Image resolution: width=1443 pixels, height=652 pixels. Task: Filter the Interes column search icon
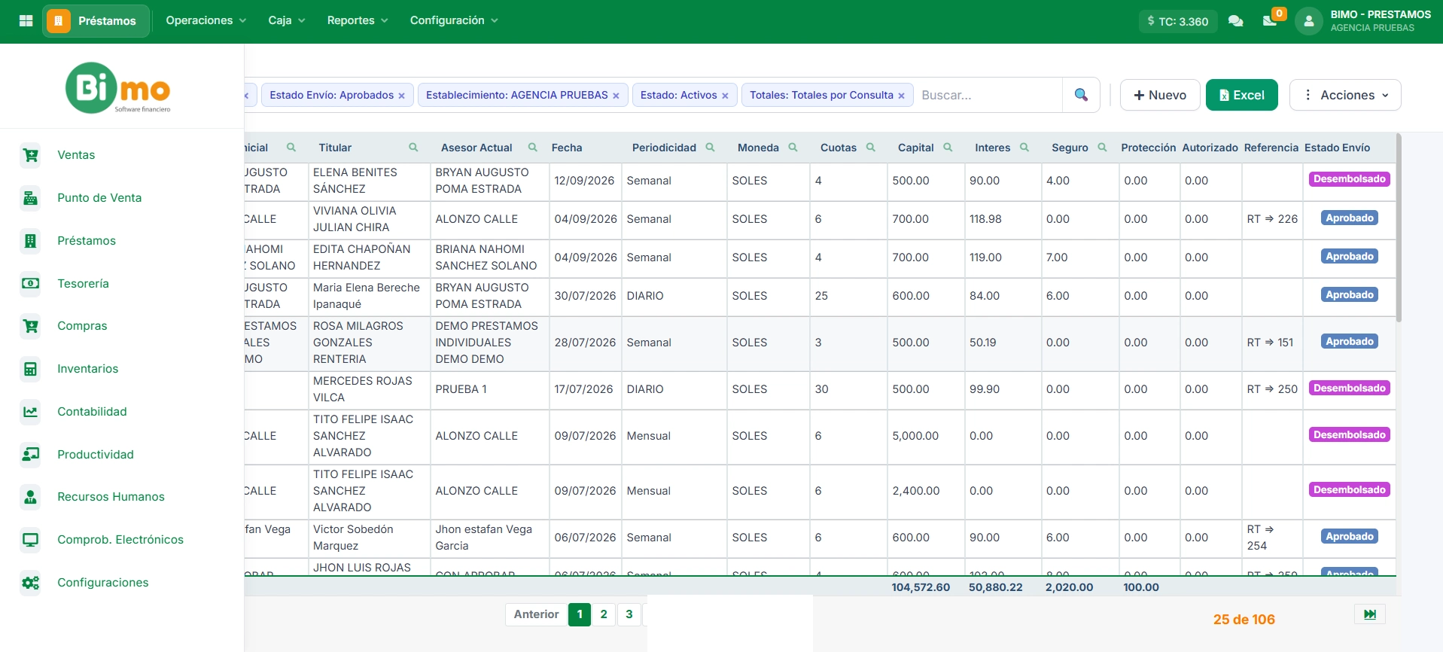[1024, 148]
